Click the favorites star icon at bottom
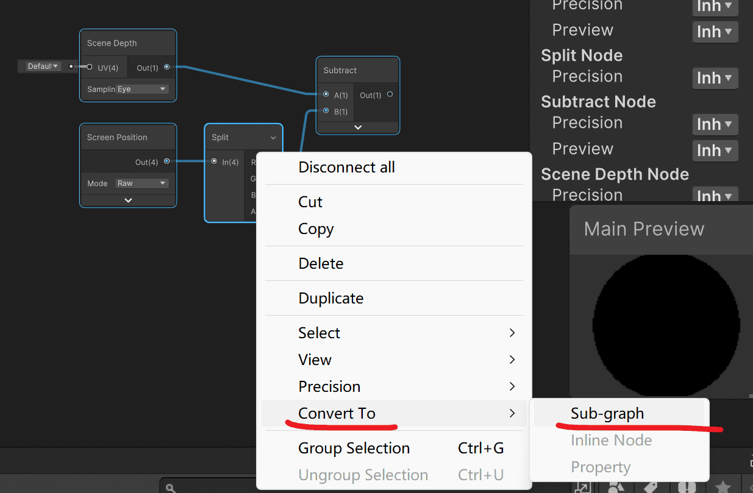This screenshot has height=493, width=753. click(723, 487)
